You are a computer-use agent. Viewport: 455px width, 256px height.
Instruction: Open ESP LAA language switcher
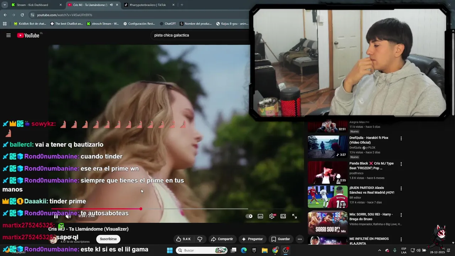404,250
